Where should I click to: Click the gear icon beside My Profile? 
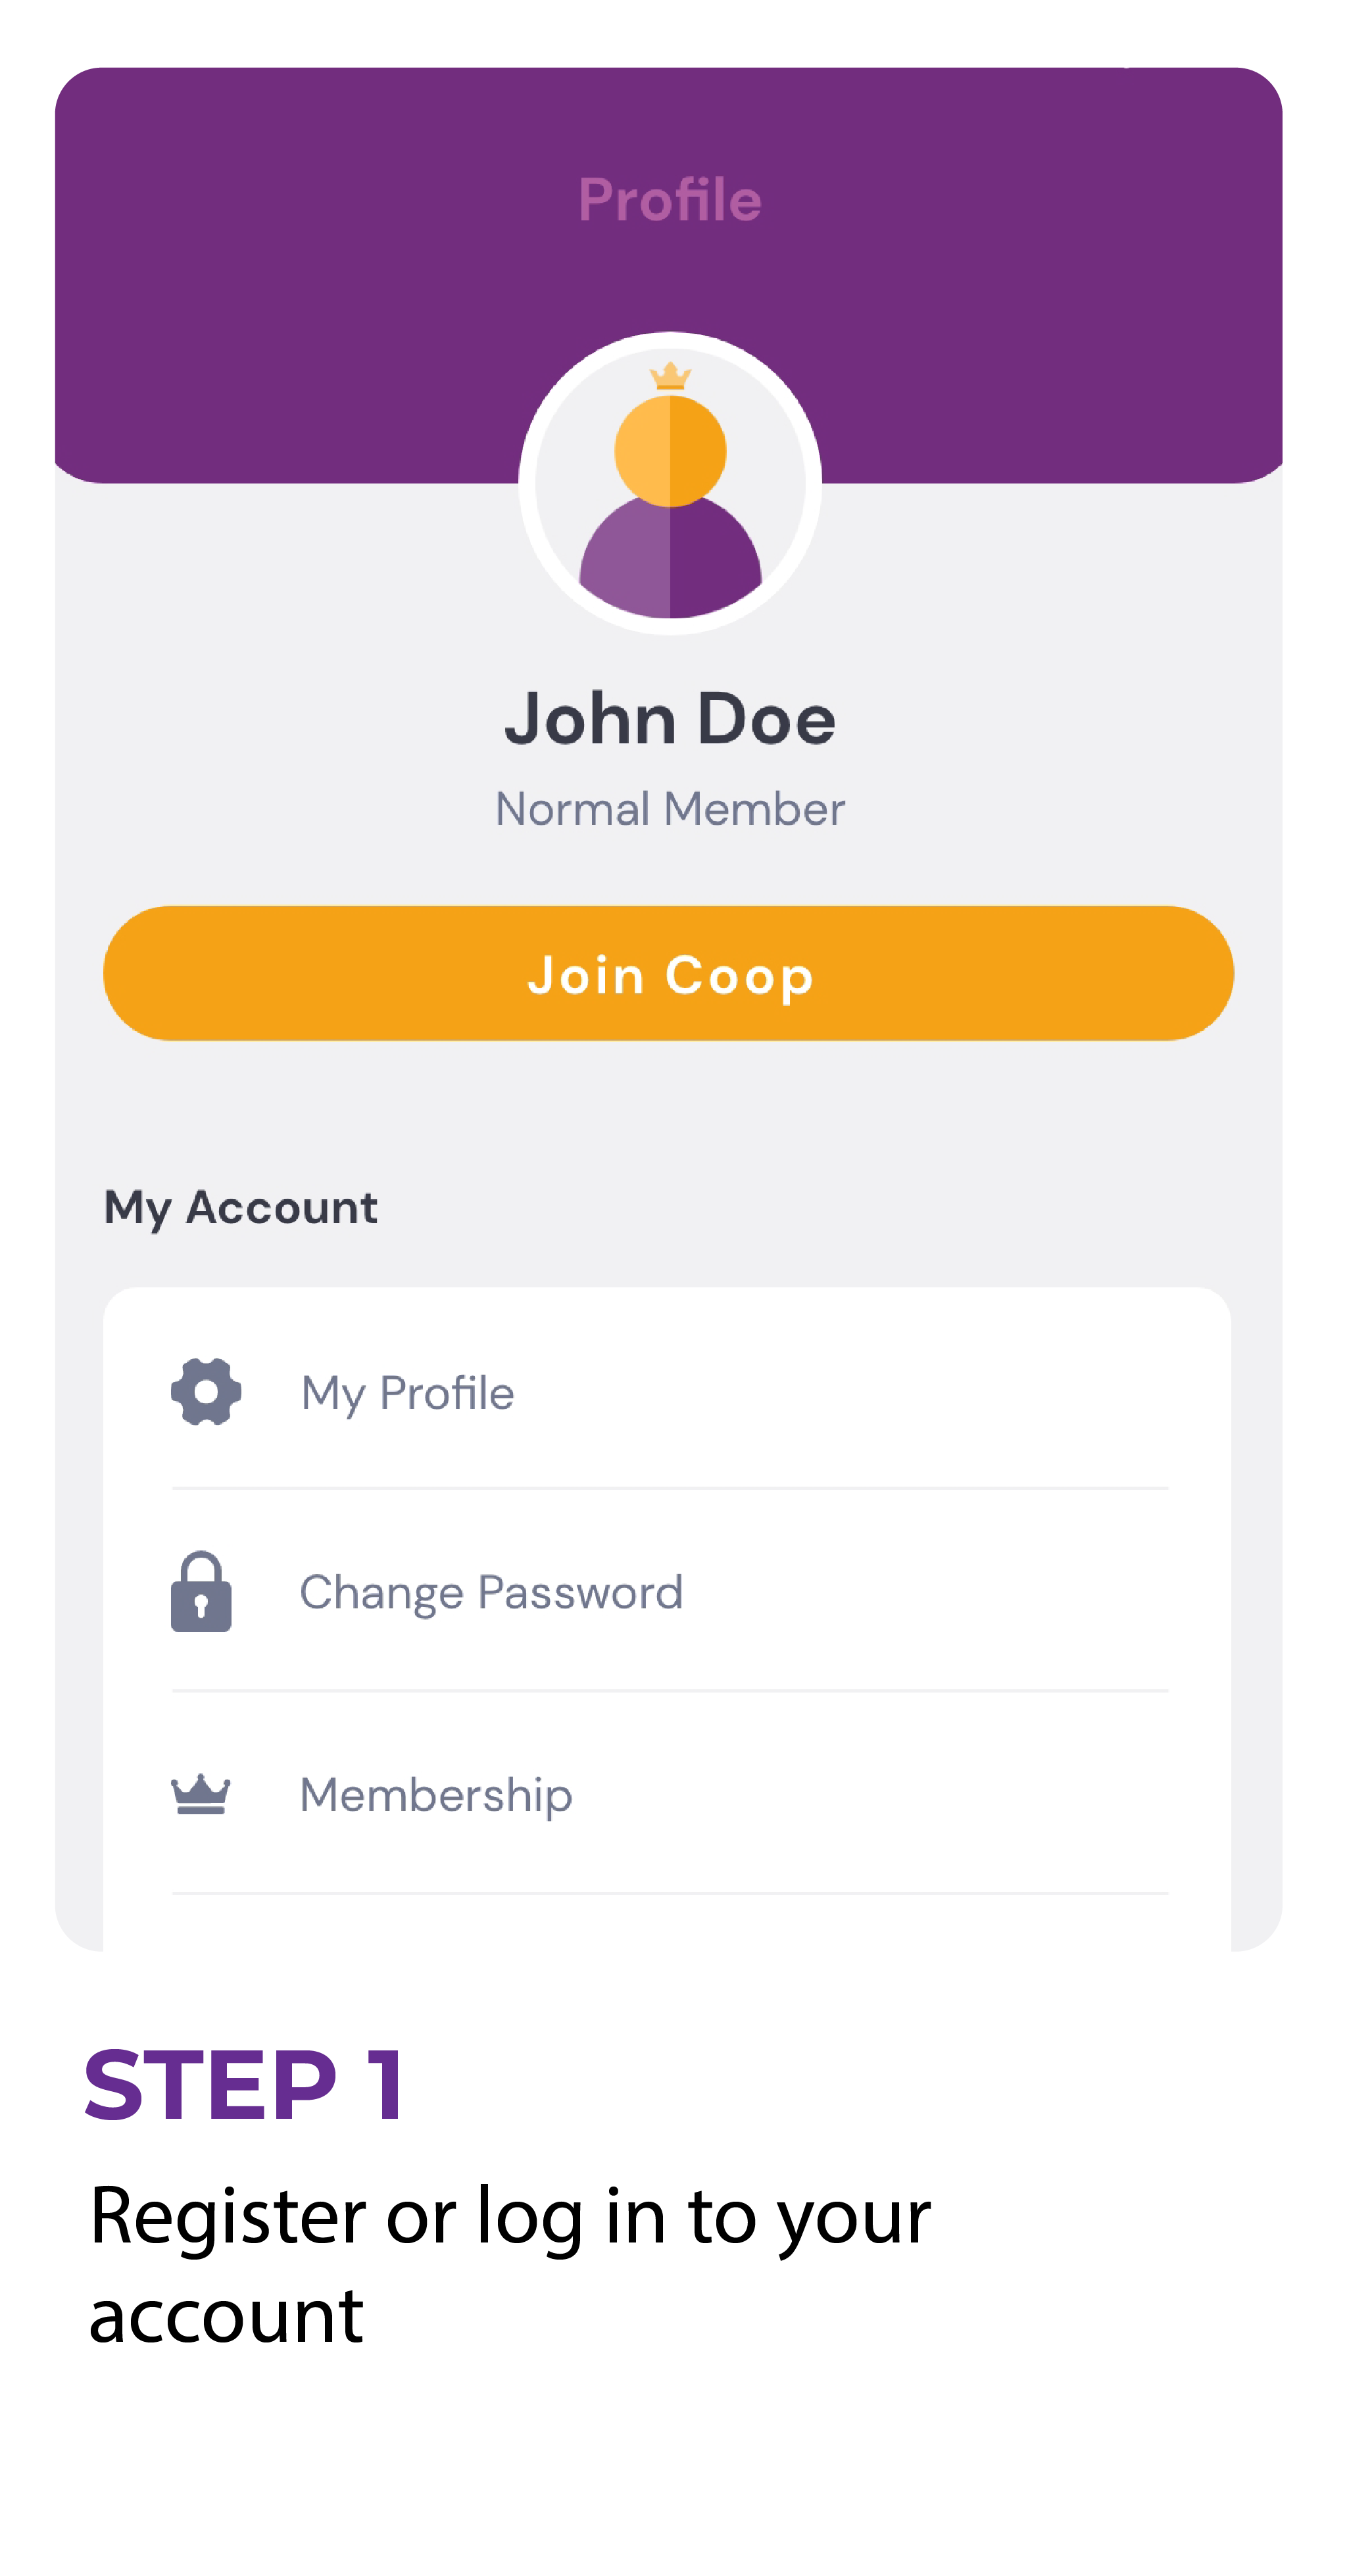click(206, 1391)
